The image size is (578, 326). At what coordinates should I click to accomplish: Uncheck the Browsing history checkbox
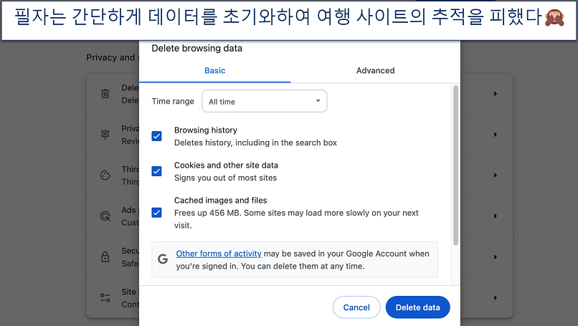[x=156, y=136]
